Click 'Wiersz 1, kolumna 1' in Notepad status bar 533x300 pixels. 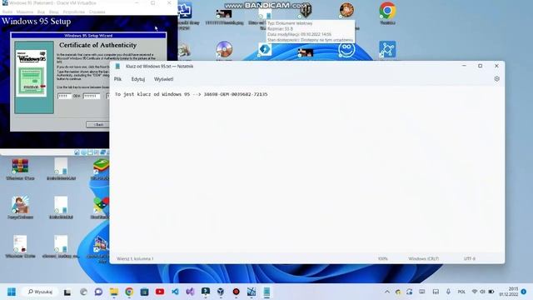point(135,258)
